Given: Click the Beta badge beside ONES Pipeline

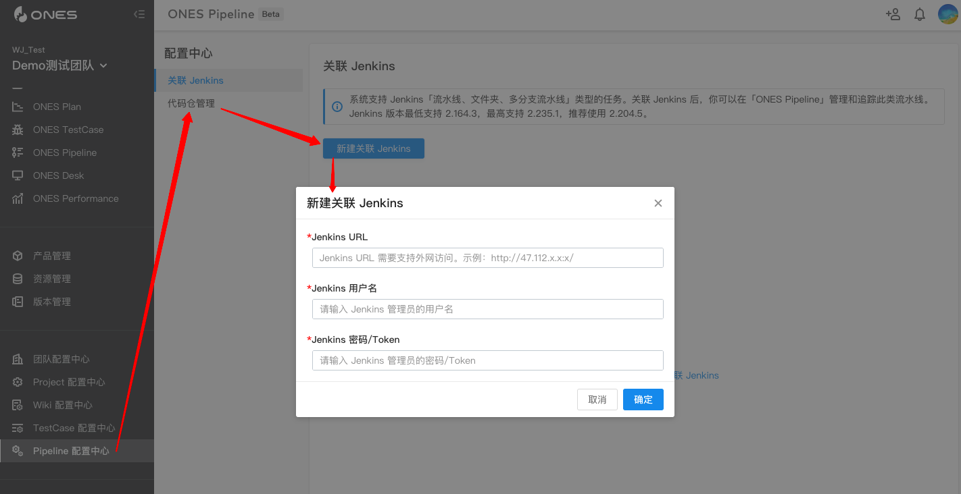Looking at the screenshot, I should 271,14.
